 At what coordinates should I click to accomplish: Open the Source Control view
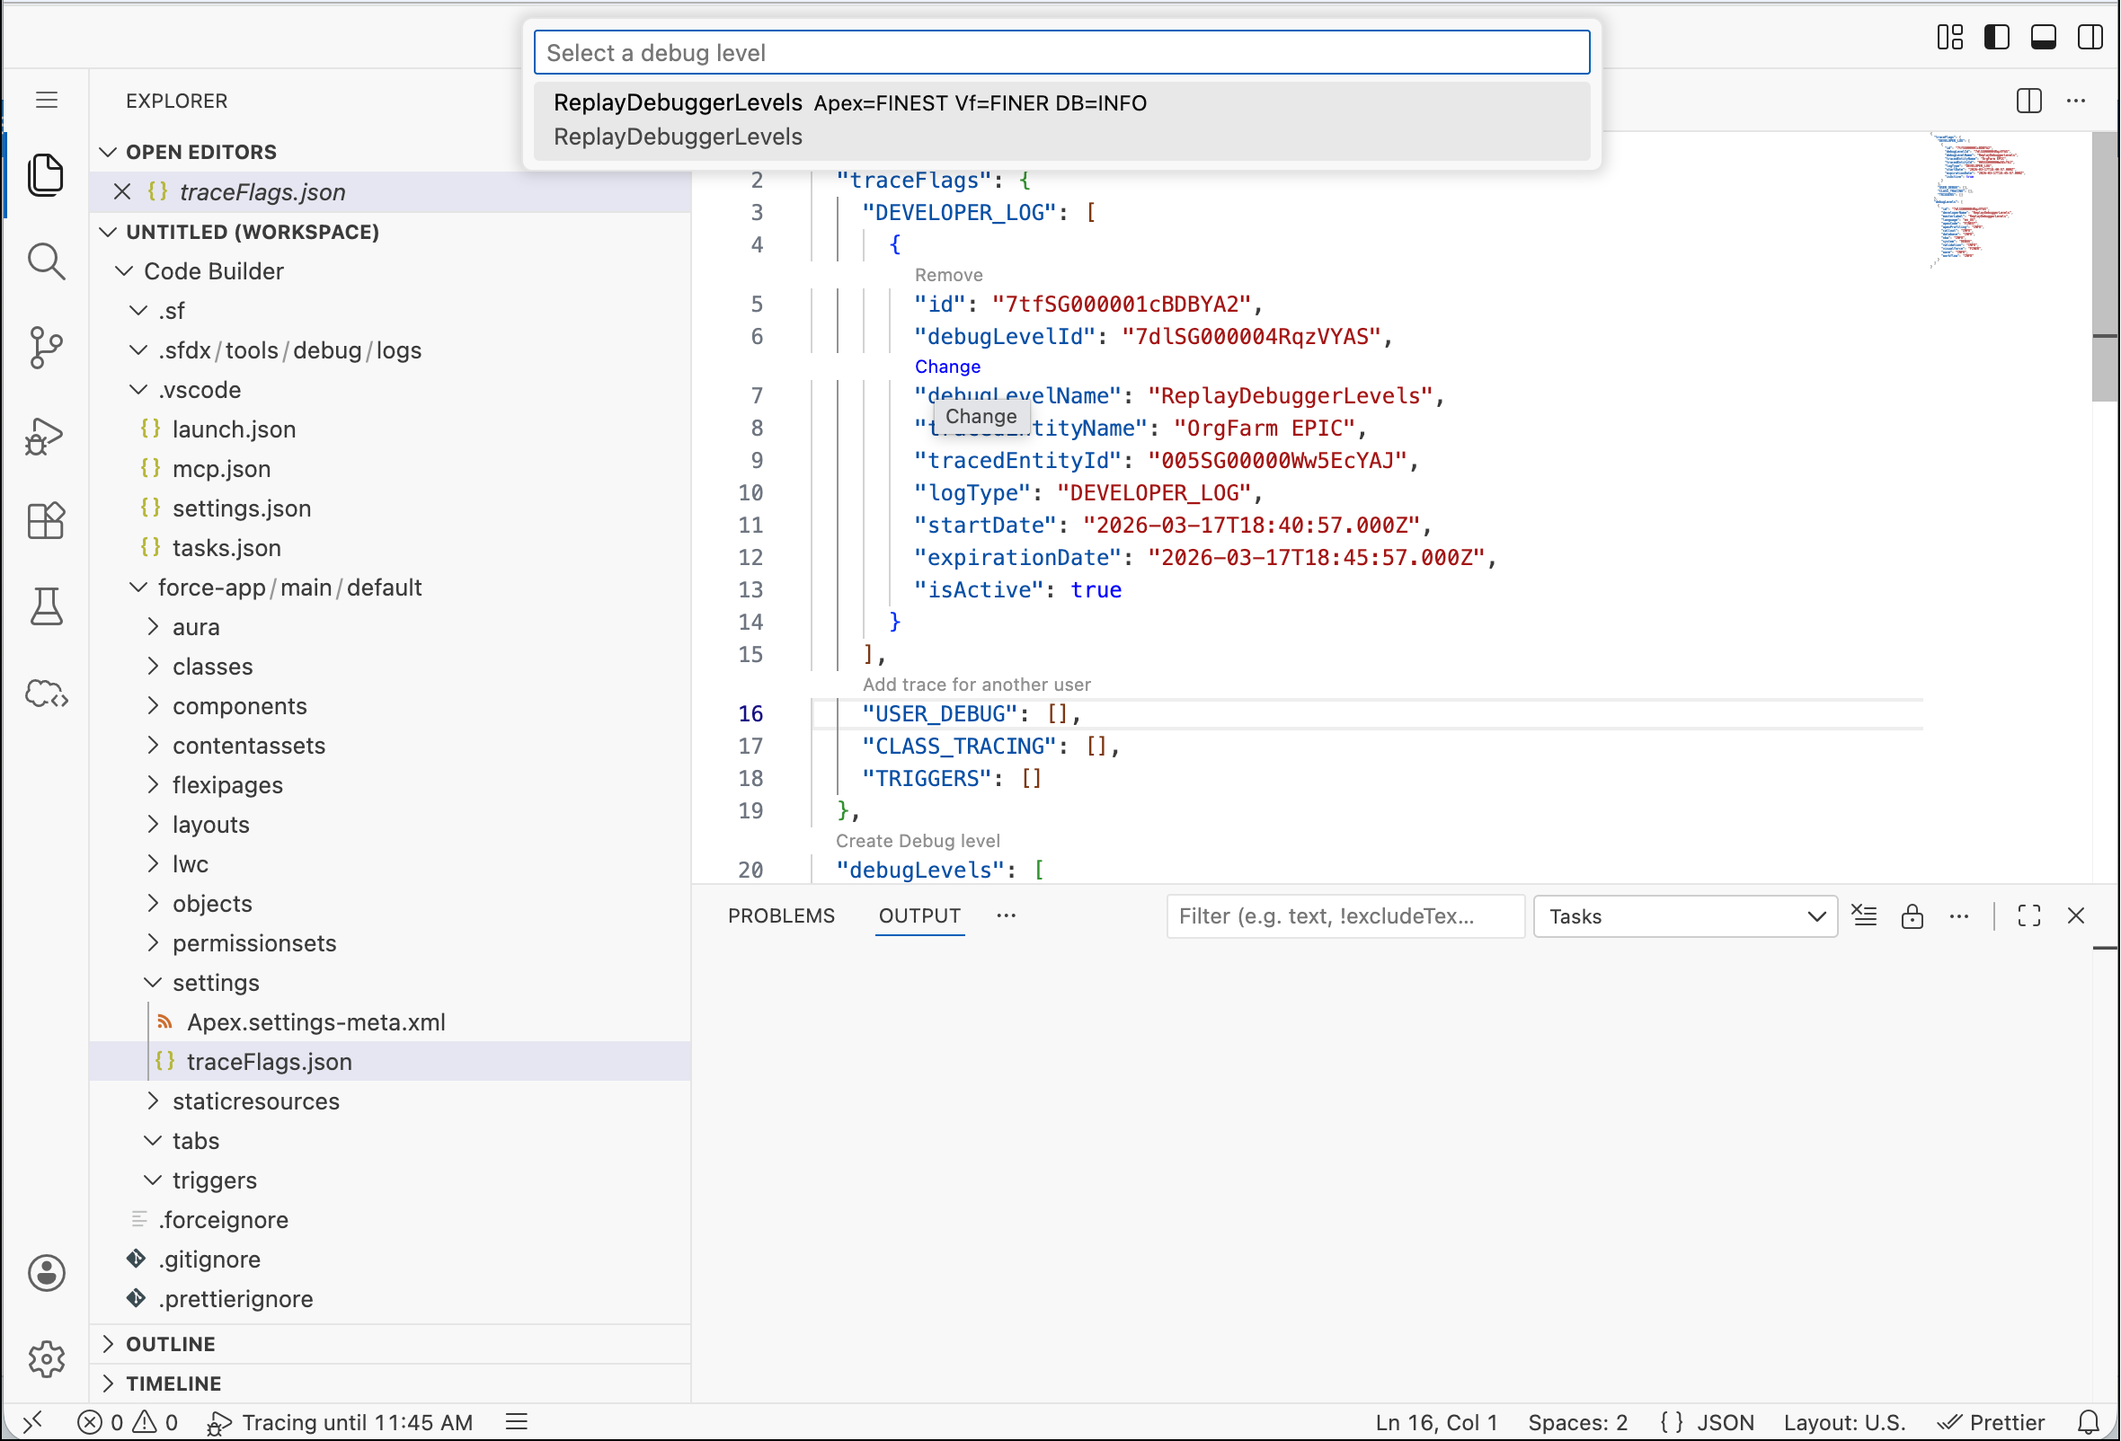tap(46, 349)
